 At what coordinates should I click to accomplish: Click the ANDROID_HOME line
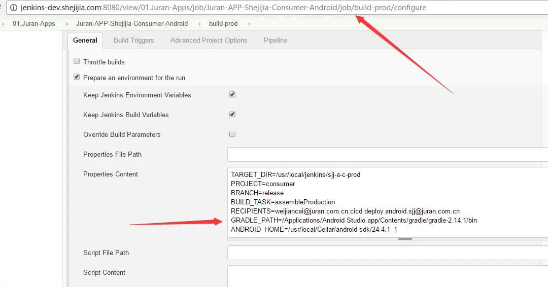click(x=314, y=229)
